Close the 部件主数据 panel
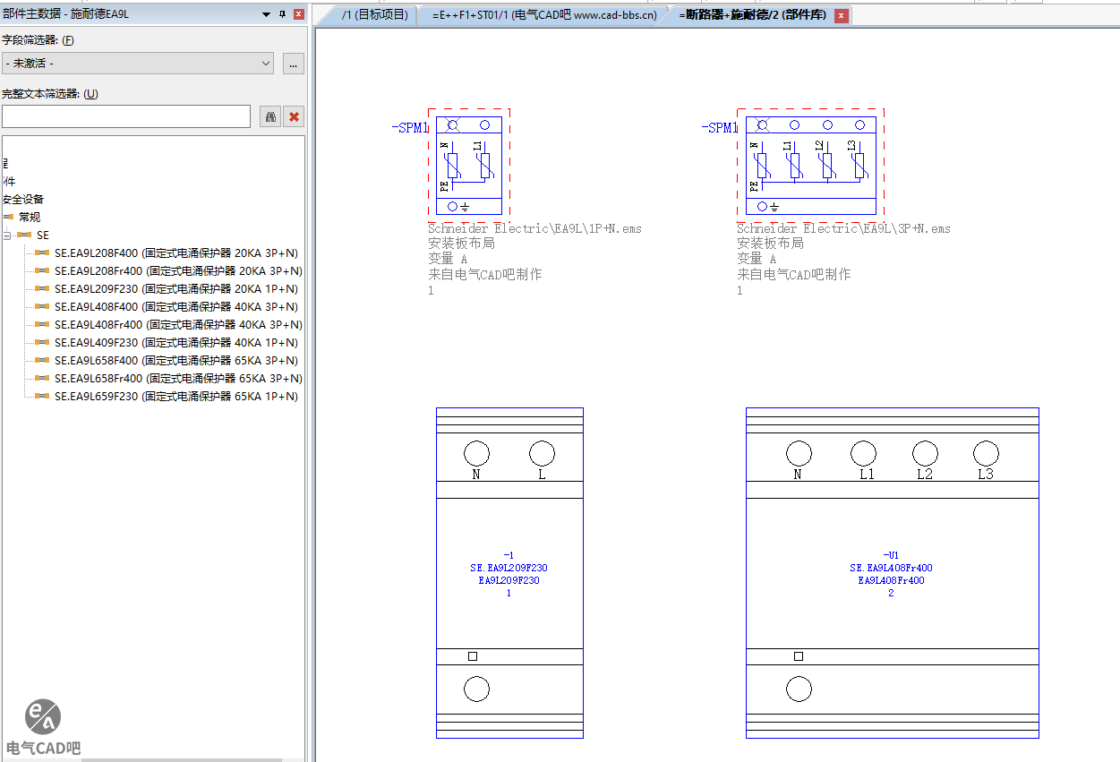Image resolution: width=1120 pixels, height=762 pixels. tap(298, 14)
